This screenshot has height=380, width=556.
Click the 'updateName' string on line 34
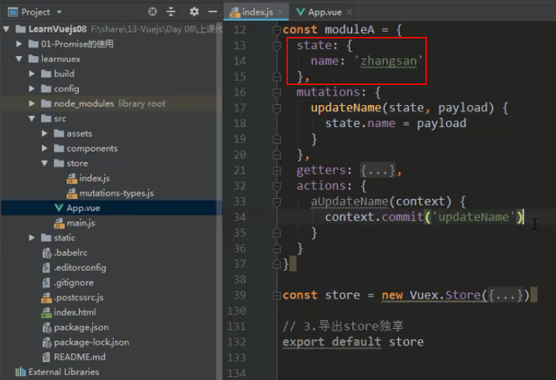point(473,217)
